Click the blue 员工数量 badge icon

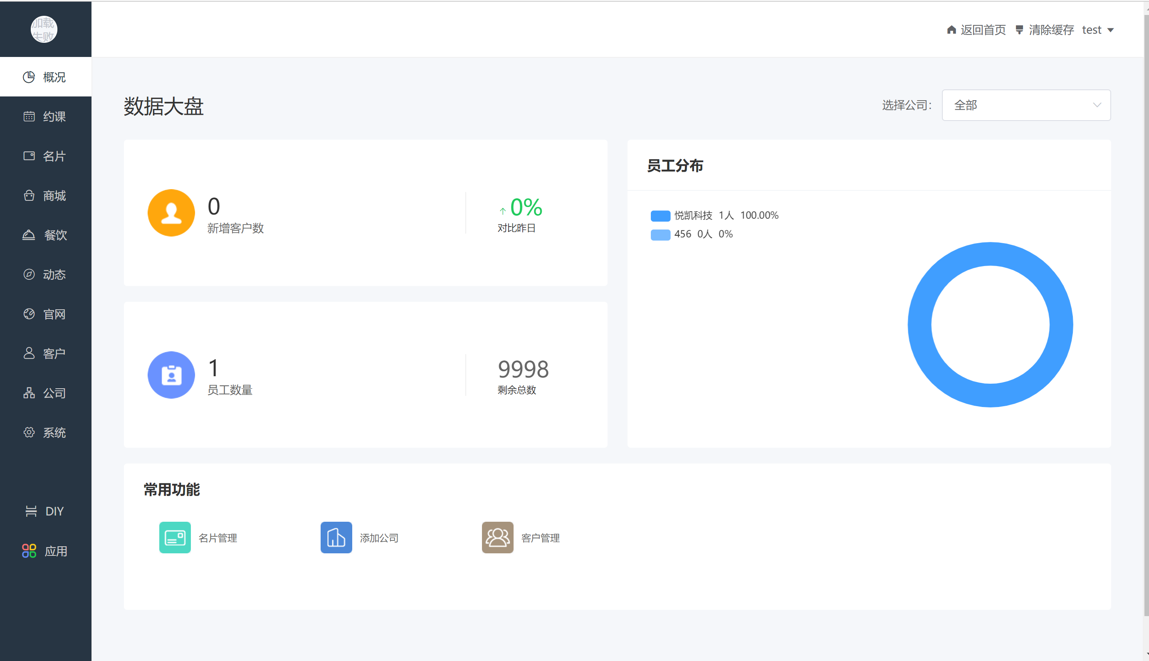(x=171, y=375)
